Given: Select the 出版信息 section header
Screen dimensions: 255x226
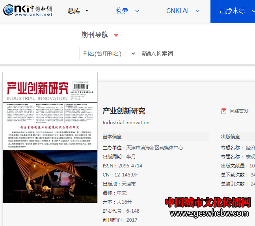Looking at the screenshot, I should [x=230, y=137].
